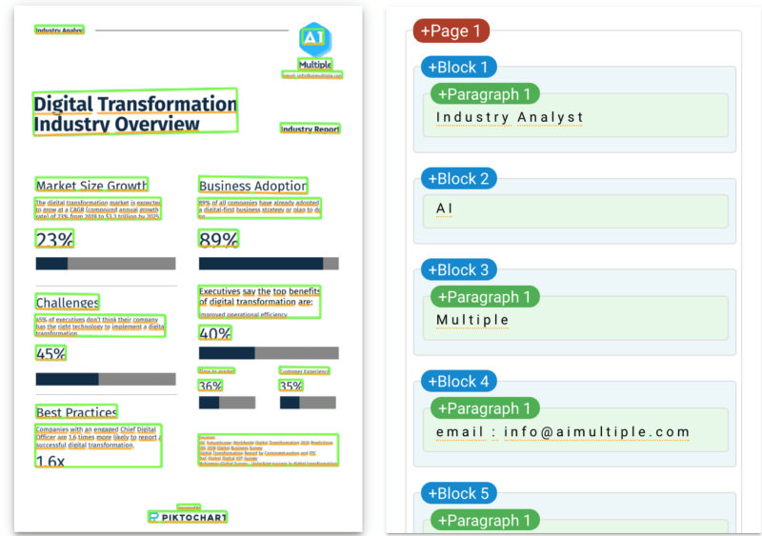762x536 pixels.
Task: Collapse the +Block 2 expander
Action: coord(458,179)
